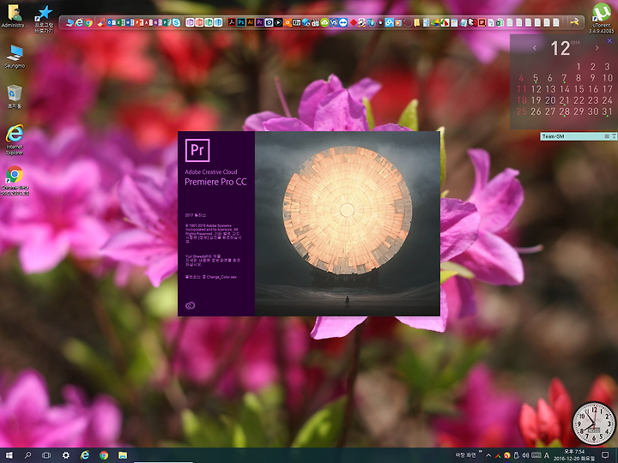Open the hammer and wrench dock settings icon
This screenshot has width=618, height=463.
(x=574, y=22)
